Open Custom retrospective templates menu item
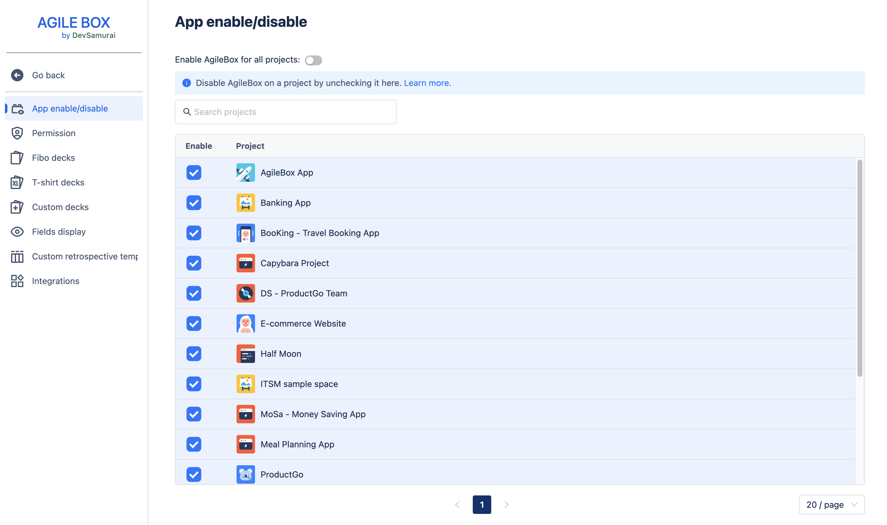Viewport: 887px width, 525px height. coord(85,256)
